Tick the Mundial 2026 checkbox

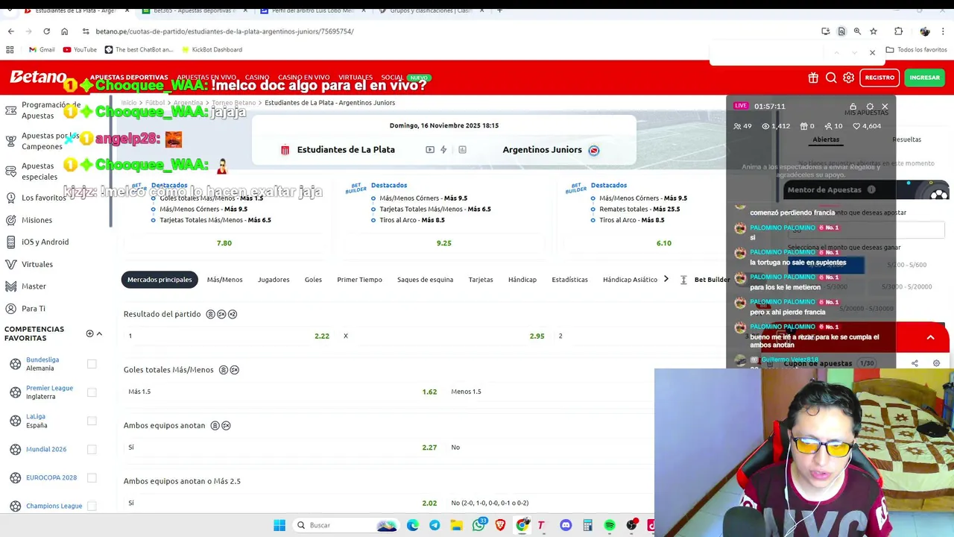coord(92,449)
